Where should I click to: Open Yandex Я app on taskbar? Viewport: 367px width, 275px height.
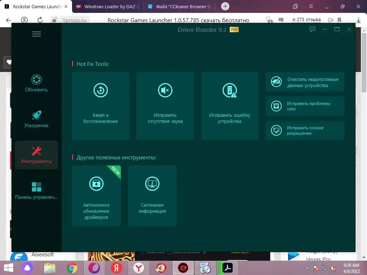point(116,268)
